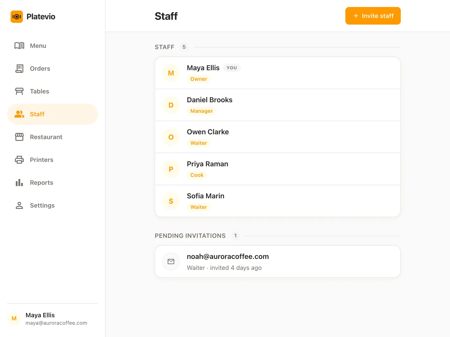
Task: Click the Orders receipt icon
Action: point(19,68)
